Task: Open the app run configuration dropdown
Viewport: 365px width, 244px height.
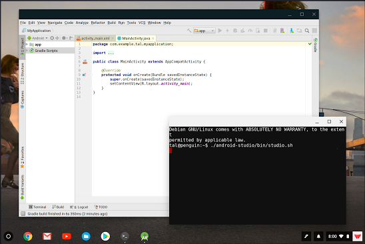Action: click(204, 31)
